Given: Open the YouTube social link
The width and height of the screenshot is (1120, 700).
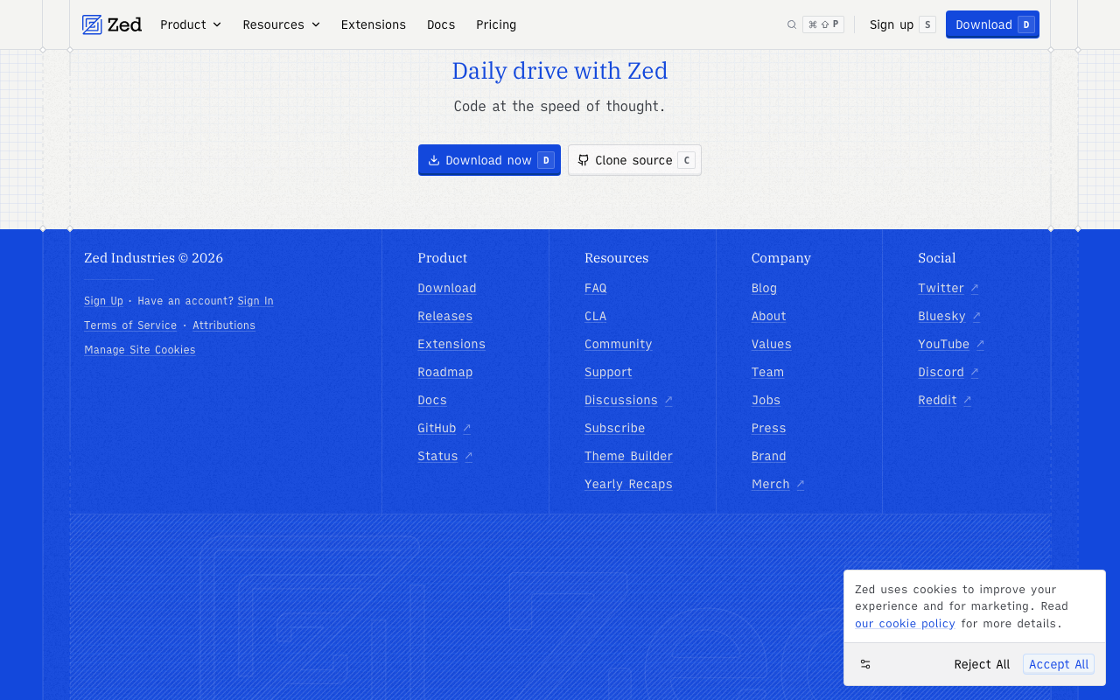Looking at the screenshot, I should 943,344.
